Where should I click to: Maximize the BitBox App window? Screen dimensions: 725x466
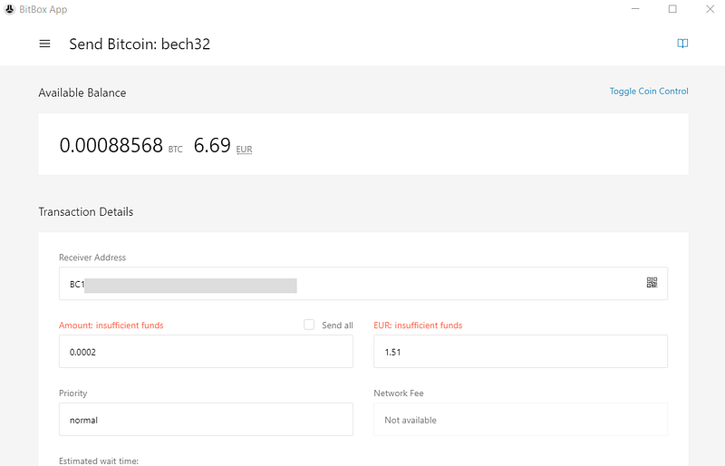(x=672, y=9)
